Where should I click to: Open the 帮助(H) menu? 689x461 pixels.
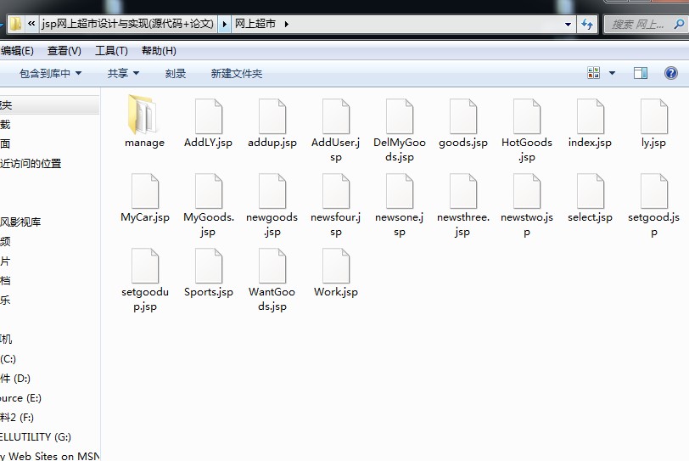click(x=159, y=51)
